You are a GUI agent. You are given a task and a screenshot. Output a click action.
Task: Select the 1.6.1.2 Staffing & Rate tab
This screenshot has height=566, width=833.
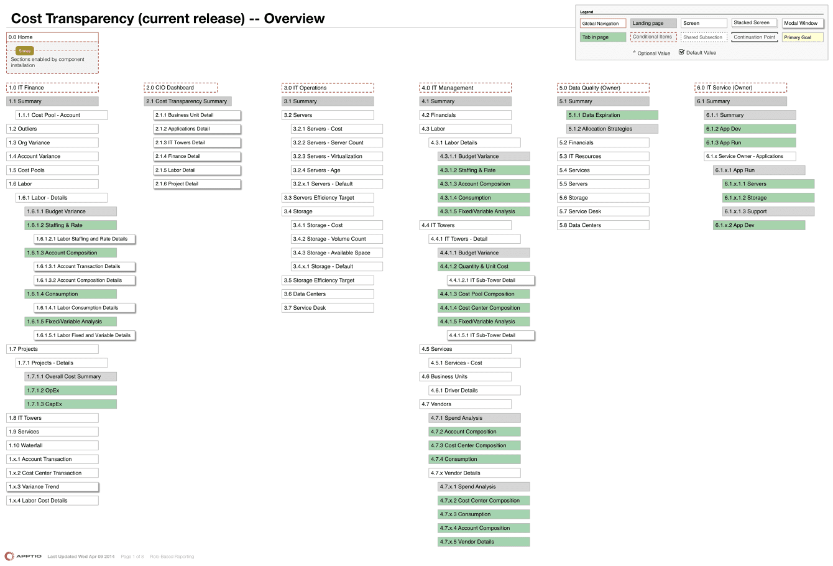click(70, 225)
